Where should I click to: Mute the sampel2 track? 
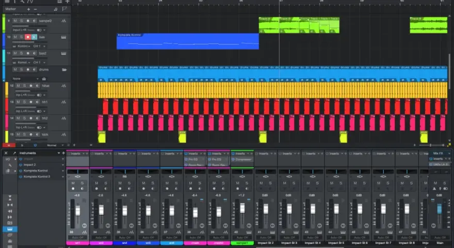[15, 21]
